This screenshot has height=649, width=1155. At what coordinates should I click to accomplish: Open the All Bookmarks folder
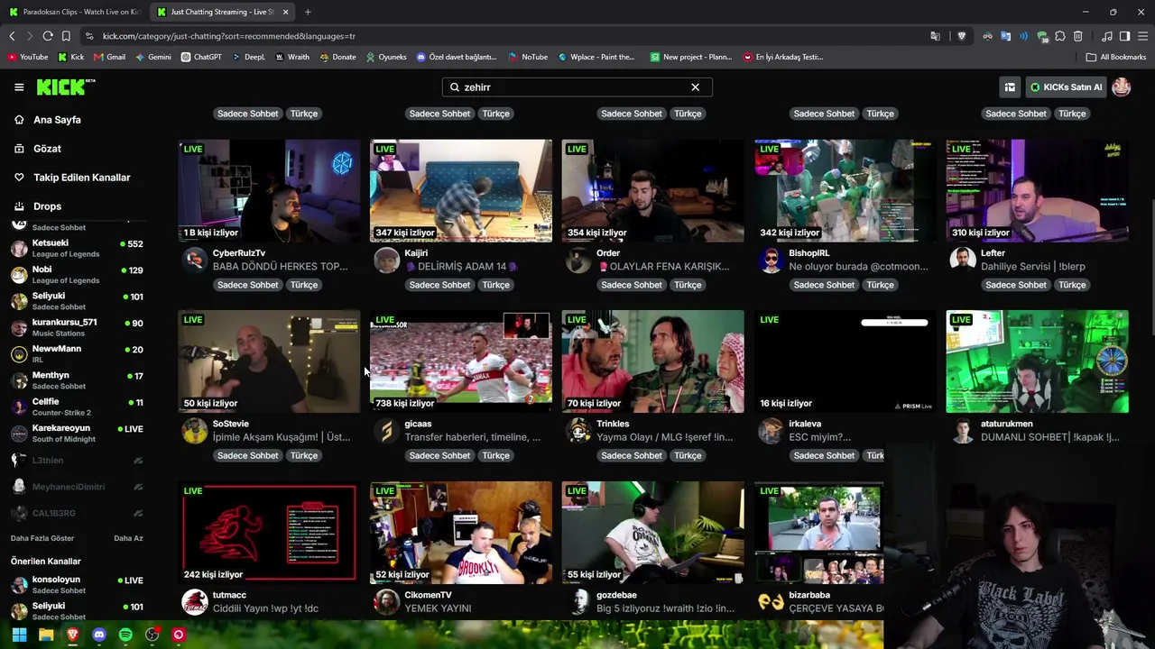tap(1116, 57)
